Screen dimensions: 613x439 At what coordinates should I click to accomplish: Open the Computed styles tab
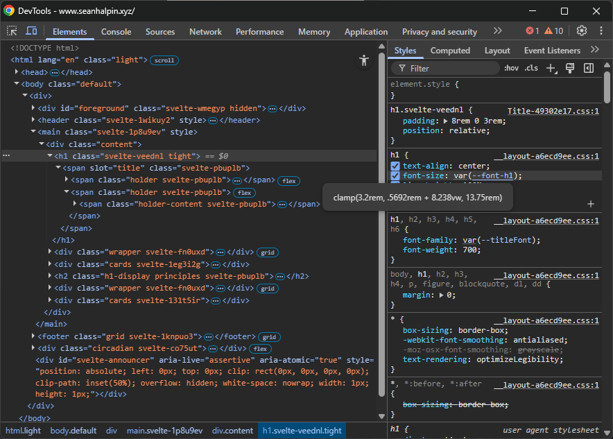(x=450, y=51)
